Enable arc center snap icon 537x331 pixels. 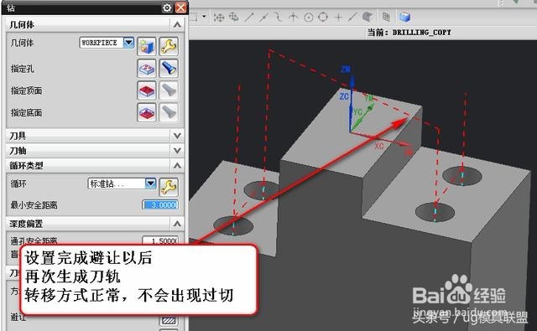[x=308, y=17]
